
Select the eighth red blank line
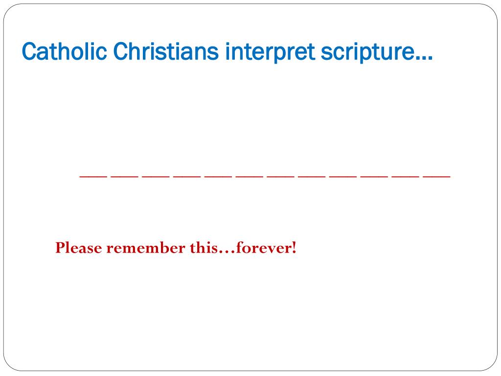(x=312, y=176)
